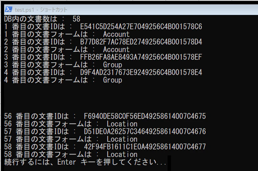
Task: Click the form value 'Location' for document 58
Action: click(122, 154)
